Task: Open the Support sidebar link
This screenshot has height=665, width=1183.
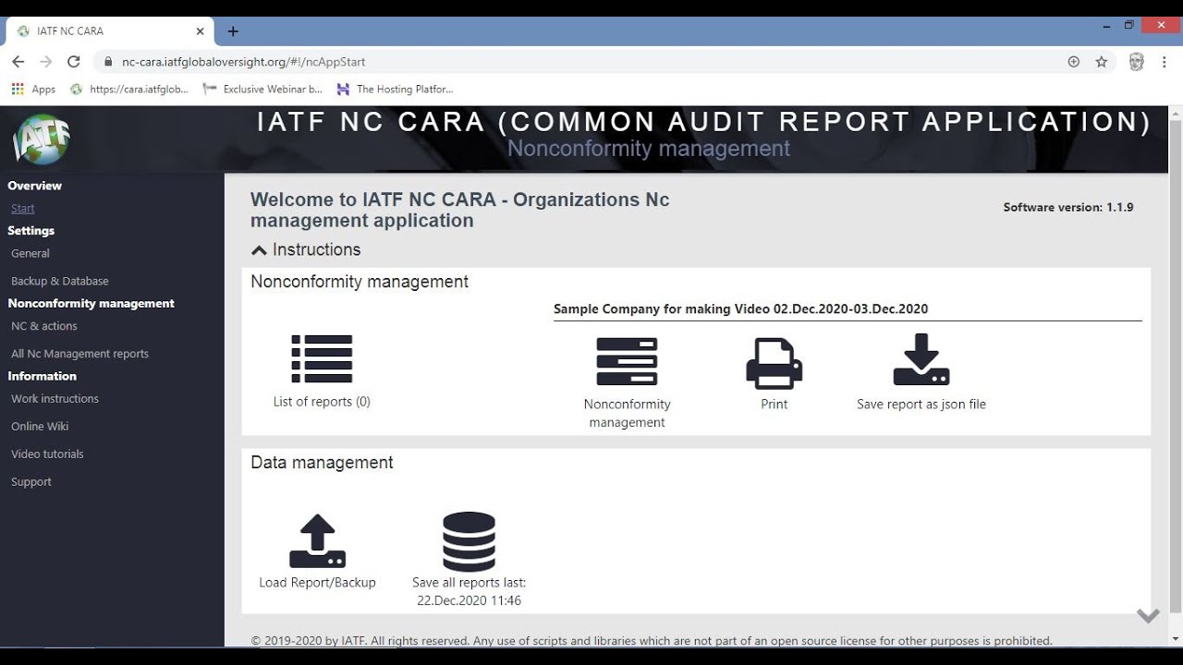Action: [x=31, y=482]
